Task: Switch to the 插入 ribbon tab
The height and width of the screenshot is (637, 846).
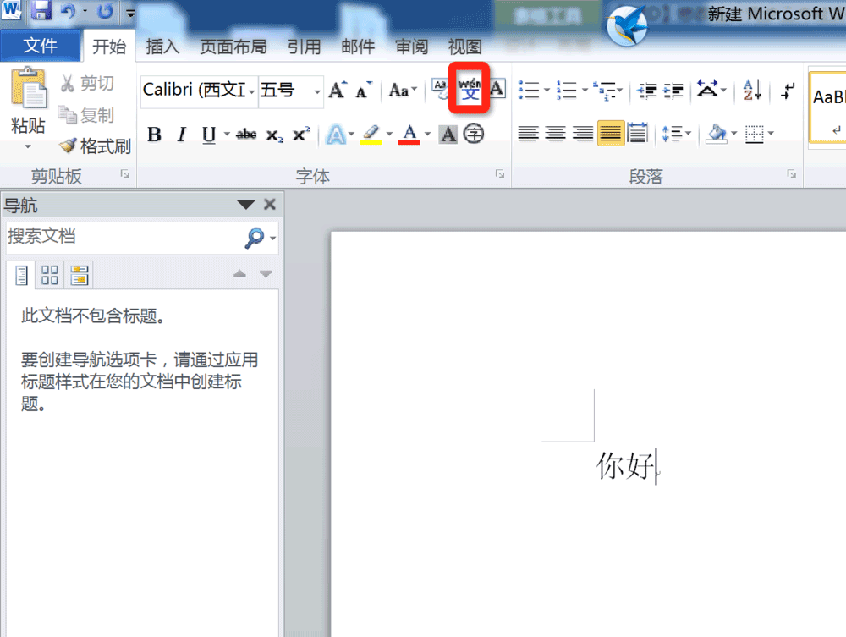Action: pos(162,47)
